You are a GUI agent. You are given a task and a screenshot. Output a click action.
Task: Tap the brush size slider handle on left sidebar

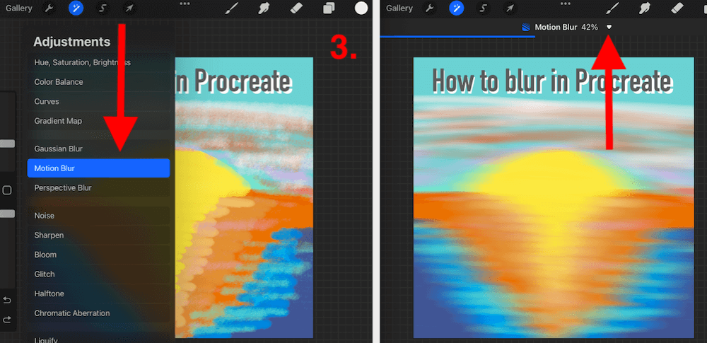[x=7, y=144]
